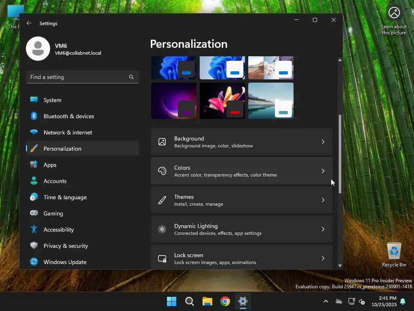The image size is (414, 311).
Task: Expand the Colors settings chevron
Action: [x=323, y=171]
